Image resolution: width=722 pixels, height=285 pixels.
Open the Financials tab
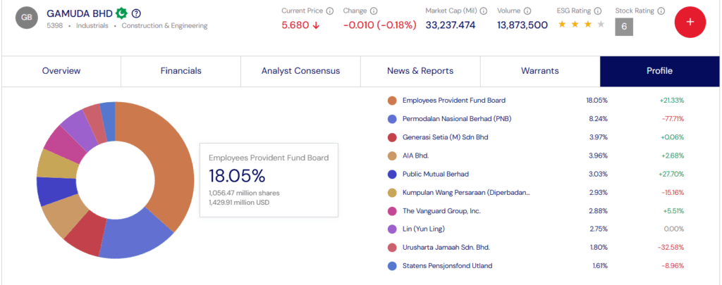pos(181,71)
